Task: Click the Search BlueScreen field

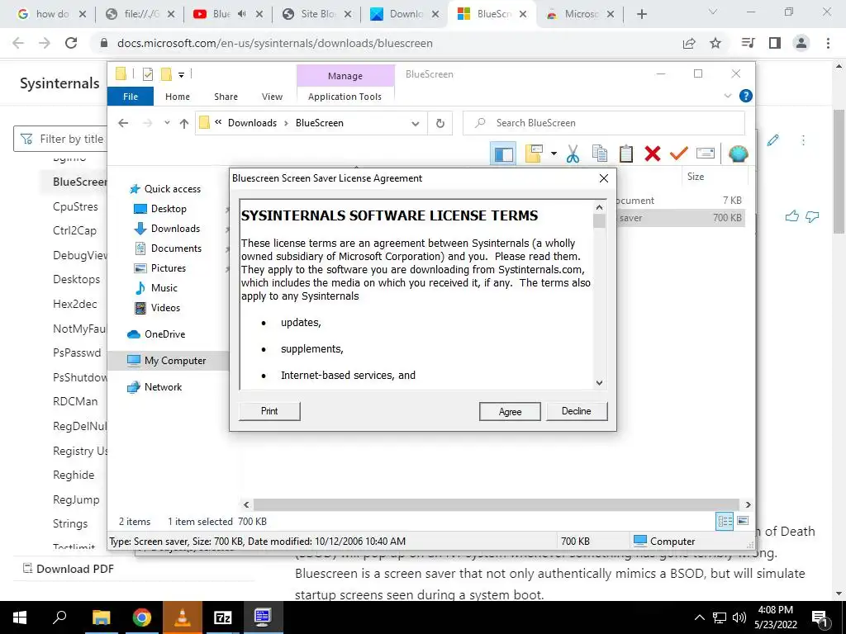Action: click(x=604, y=123)
